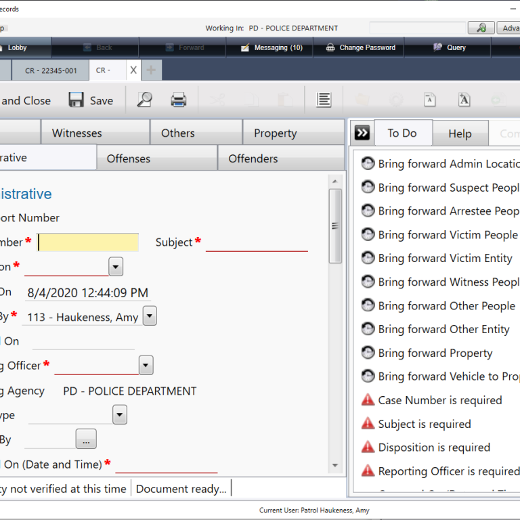Switch to the Offenses tab

pyautogui.click(x=157, y=158)
